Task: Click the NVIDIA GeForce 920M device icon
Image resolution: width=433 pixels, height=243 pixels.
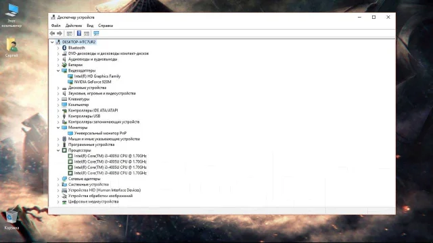Action: (70, 82)
